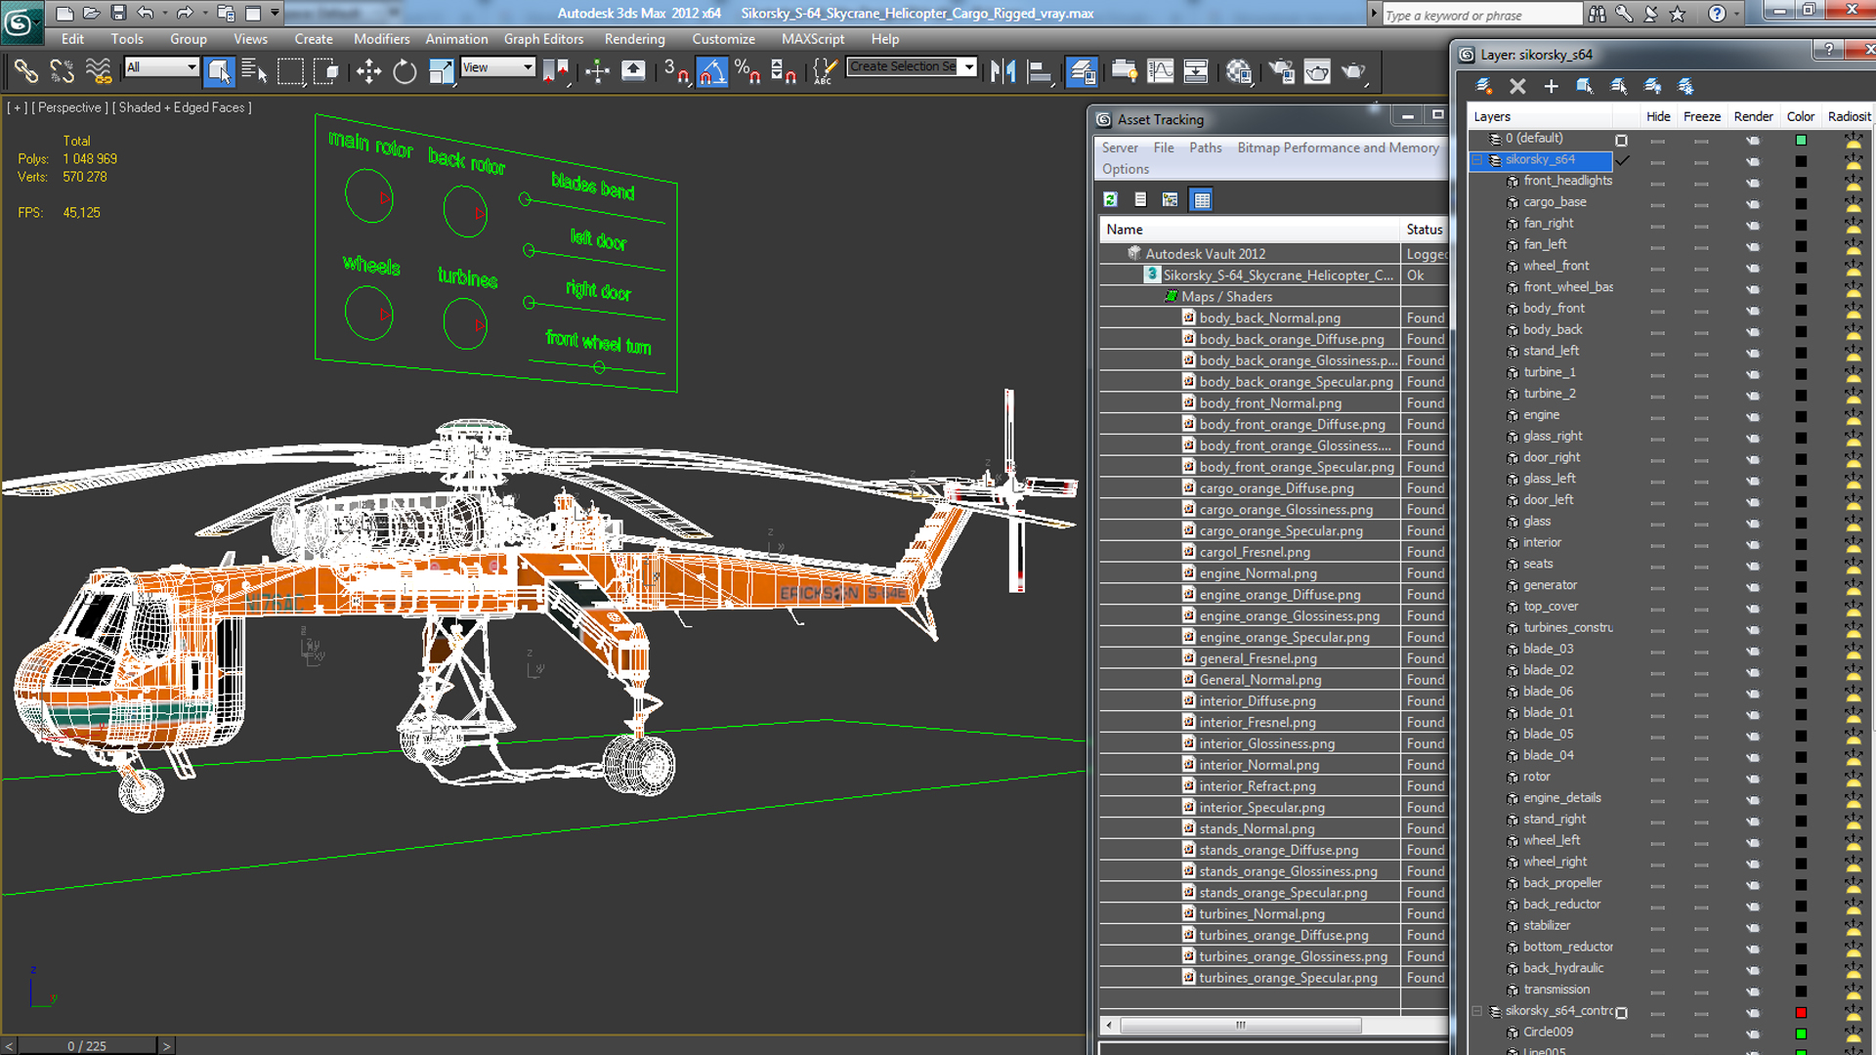Open the Material Editor

1239,70
